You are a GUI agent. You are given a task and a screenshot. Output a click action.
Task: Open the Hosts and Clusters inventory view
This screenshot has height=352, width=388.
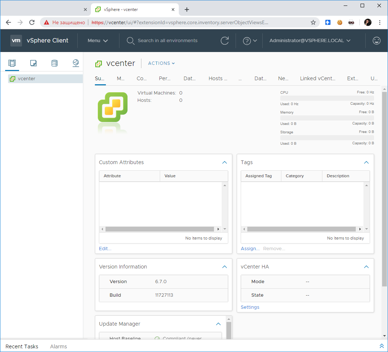click(12, 63)
